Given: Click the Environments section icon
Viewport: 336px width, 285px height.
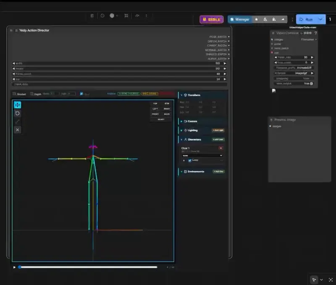Looking at the screenshot, I should coord(185,172).
